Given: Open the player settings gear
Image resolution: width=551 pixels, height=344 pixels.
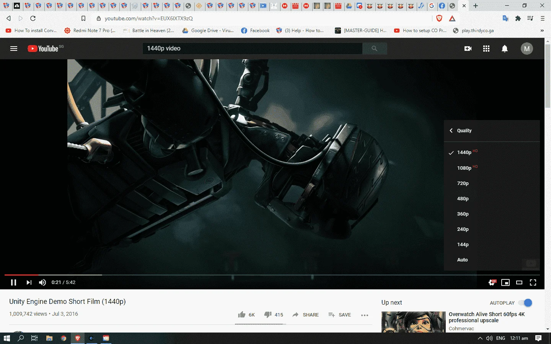Looking at the screenshot, I should (492, 282).
